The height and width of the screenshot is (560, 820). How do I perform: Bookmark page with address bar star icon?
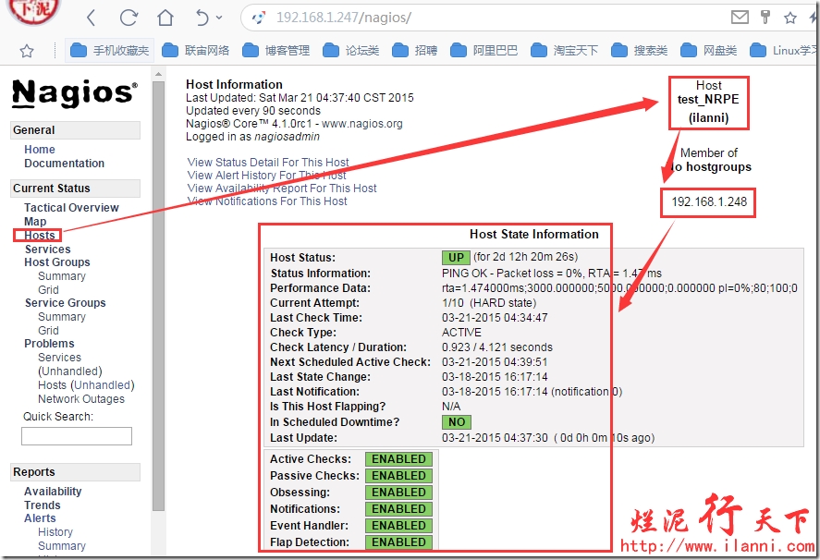coord(790,18)
